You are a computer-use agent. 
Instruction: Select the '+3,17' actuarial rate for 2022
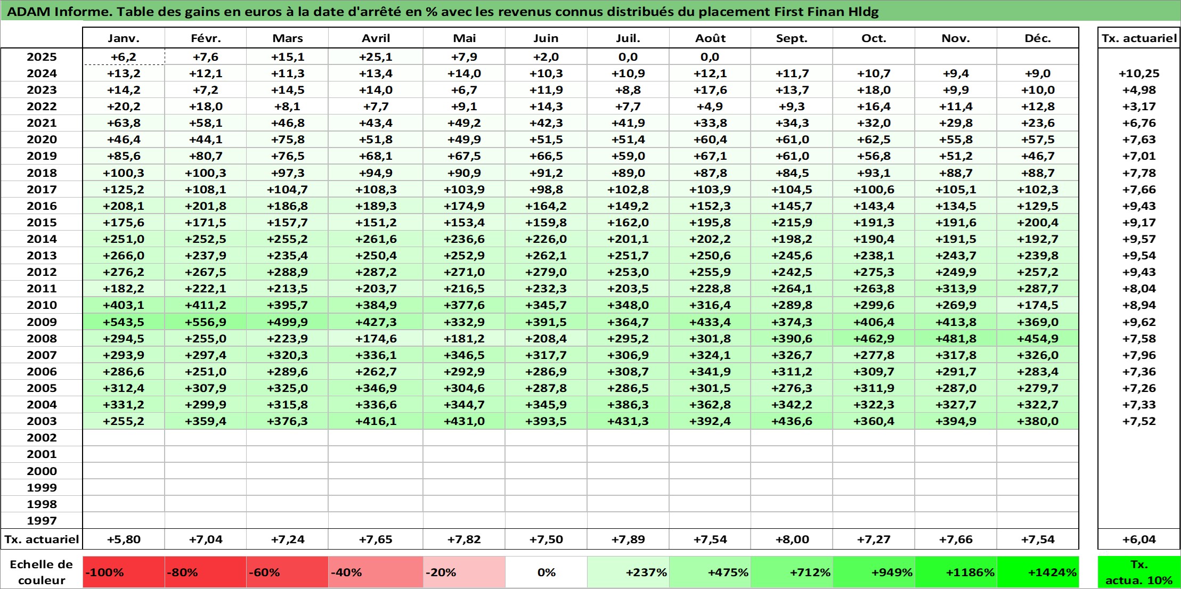pos(1139,107)
